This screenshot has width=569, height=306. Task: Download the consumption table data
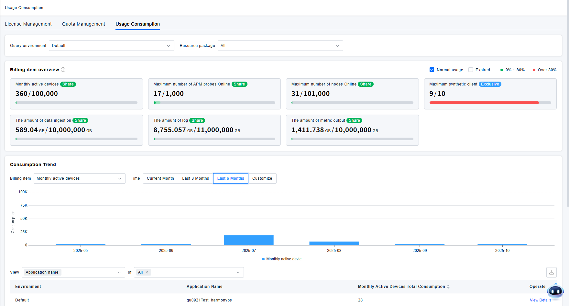tap(551, 272)
